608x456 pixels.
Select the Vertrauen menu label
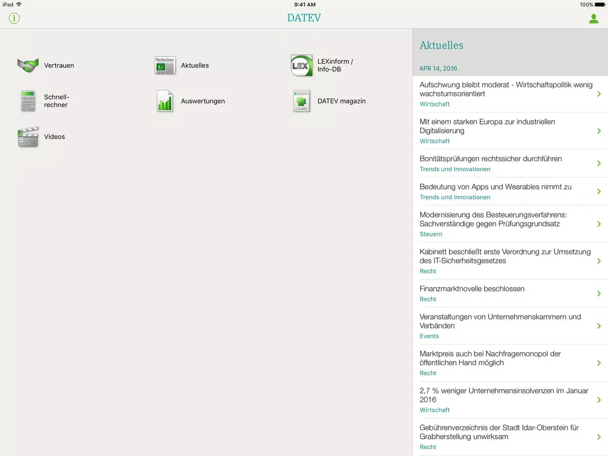(x=59, y=65)
